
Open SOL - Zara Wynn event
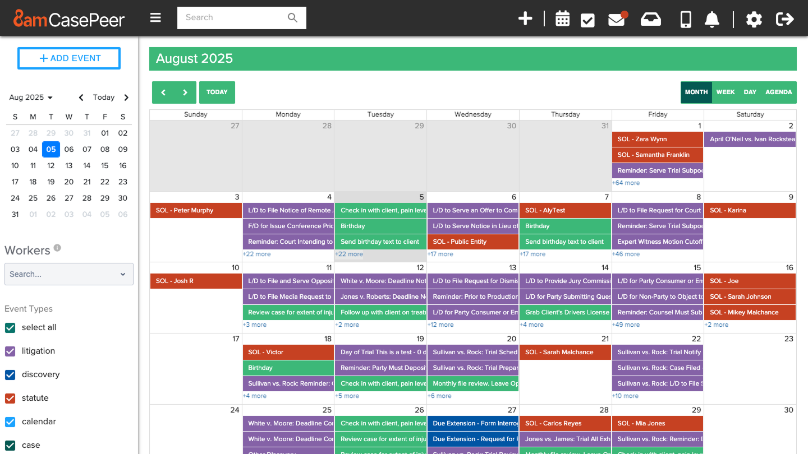(658, 139)
